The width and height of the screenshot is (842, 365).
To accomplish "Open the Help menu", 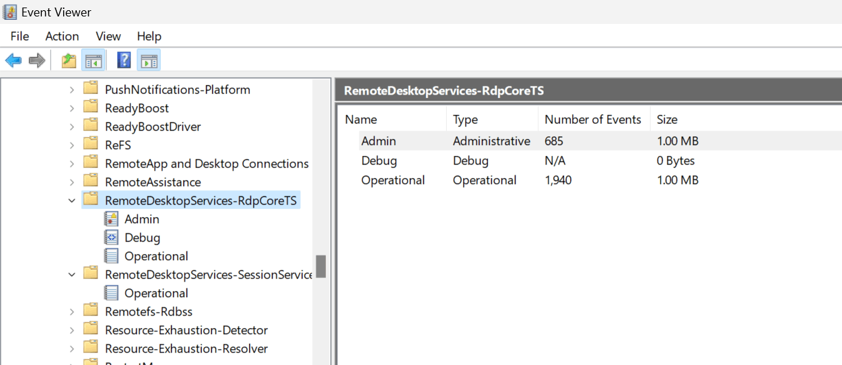I will [x=149, y=36].
